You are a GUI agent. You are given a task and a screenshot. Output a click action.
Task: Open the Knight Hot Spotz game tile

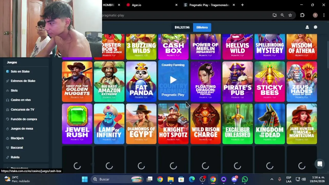[173, 124]
